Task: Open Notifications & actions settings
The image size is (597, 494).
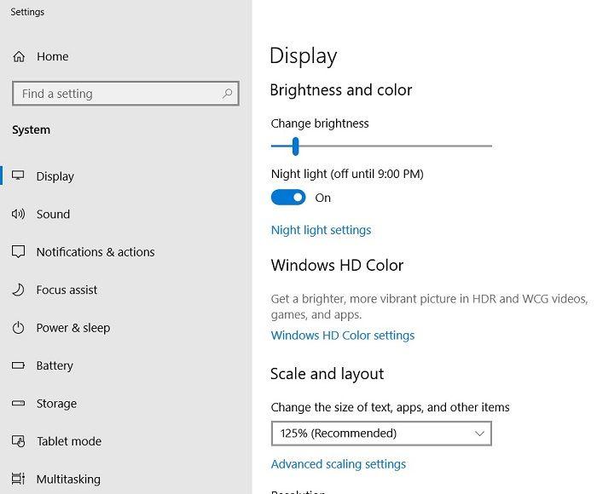Action: 96,252
